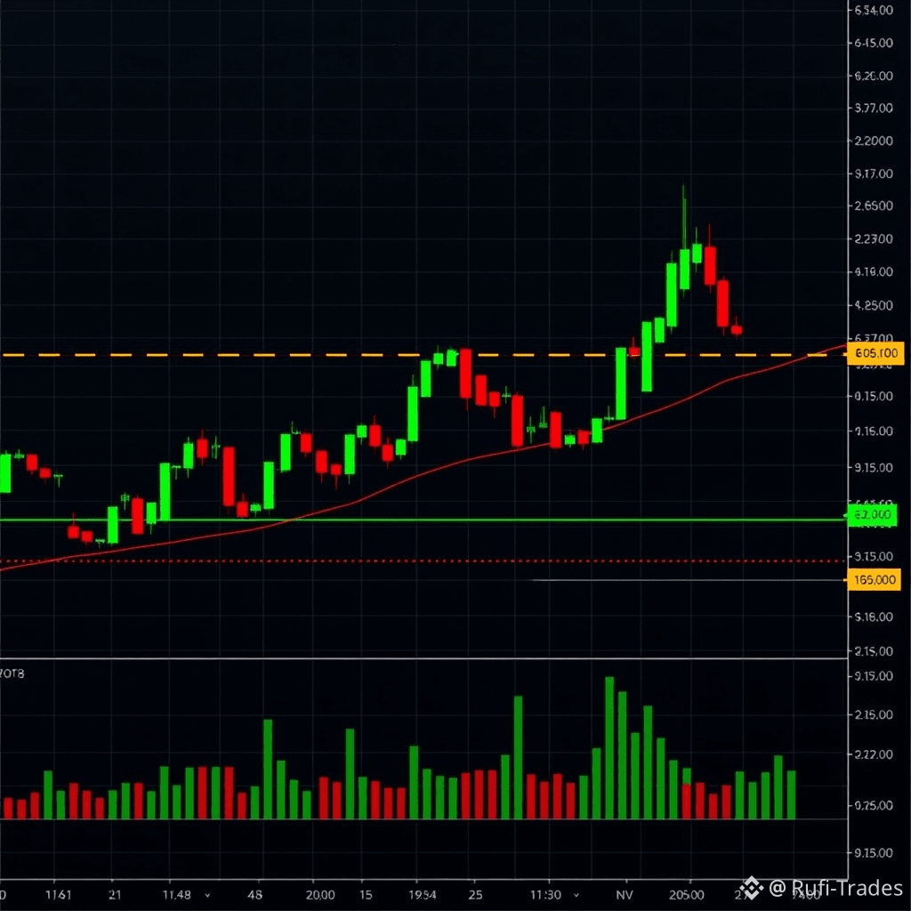Click the 0.25.00 volume axis label
911x911 pixels.
point(874,806)
